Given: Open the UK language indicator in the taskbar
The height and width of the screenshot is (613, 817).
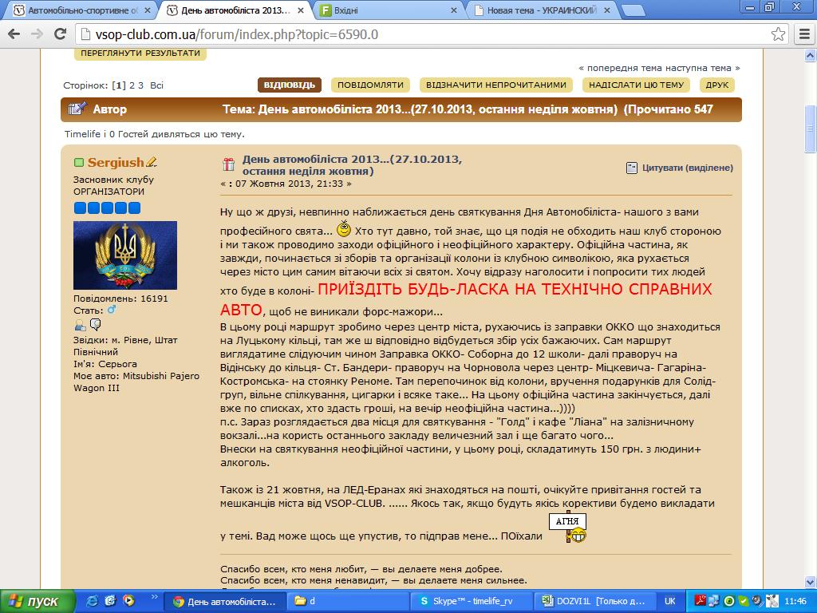Looking at the screenshot, I should [x=670, y=601].
